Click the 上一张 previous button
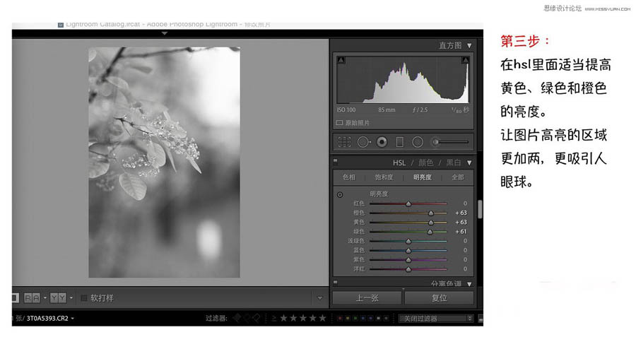The height and width of the screenshot is (337, 636). (x=367, y=298)
